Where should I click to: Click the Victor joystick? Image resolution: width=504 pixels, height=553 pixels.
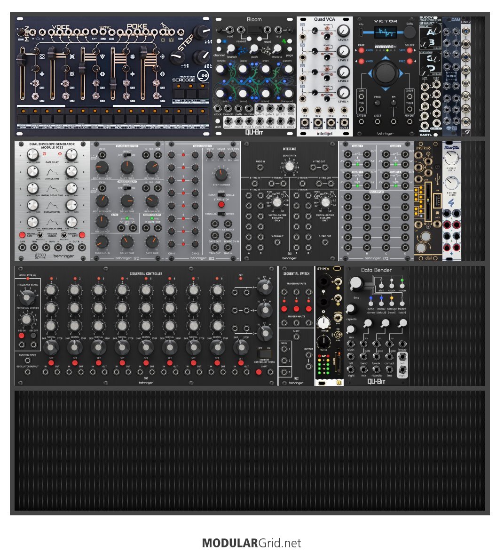pos(386,73)
